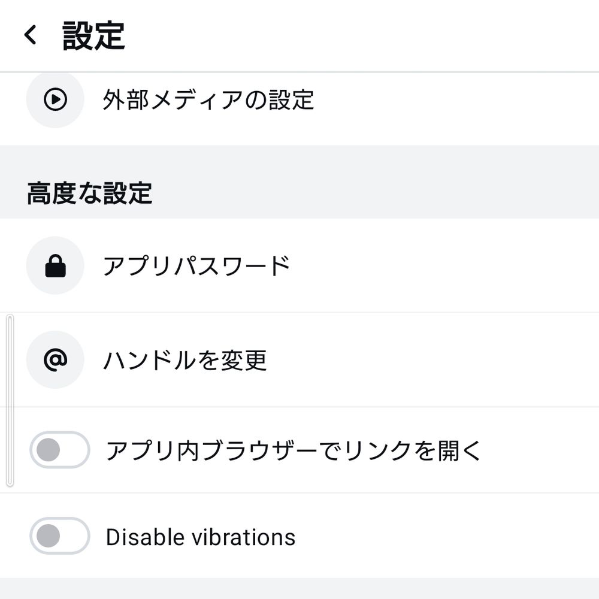The height and width of the screenshot is (599, 599).
Task: Open the 外部メディアの設定 row
Action: tap(210, 100)
